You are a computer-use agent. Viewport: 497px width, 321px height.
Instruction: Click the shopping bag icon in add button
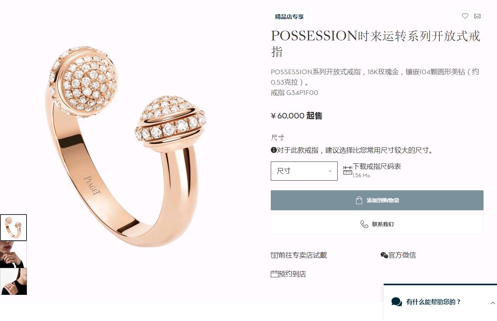point(359,200)
